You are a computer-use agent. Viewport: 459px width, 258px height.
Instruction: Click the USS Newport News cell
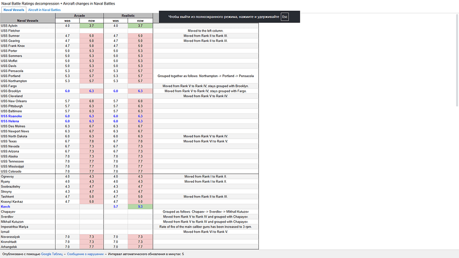(28, 131)
